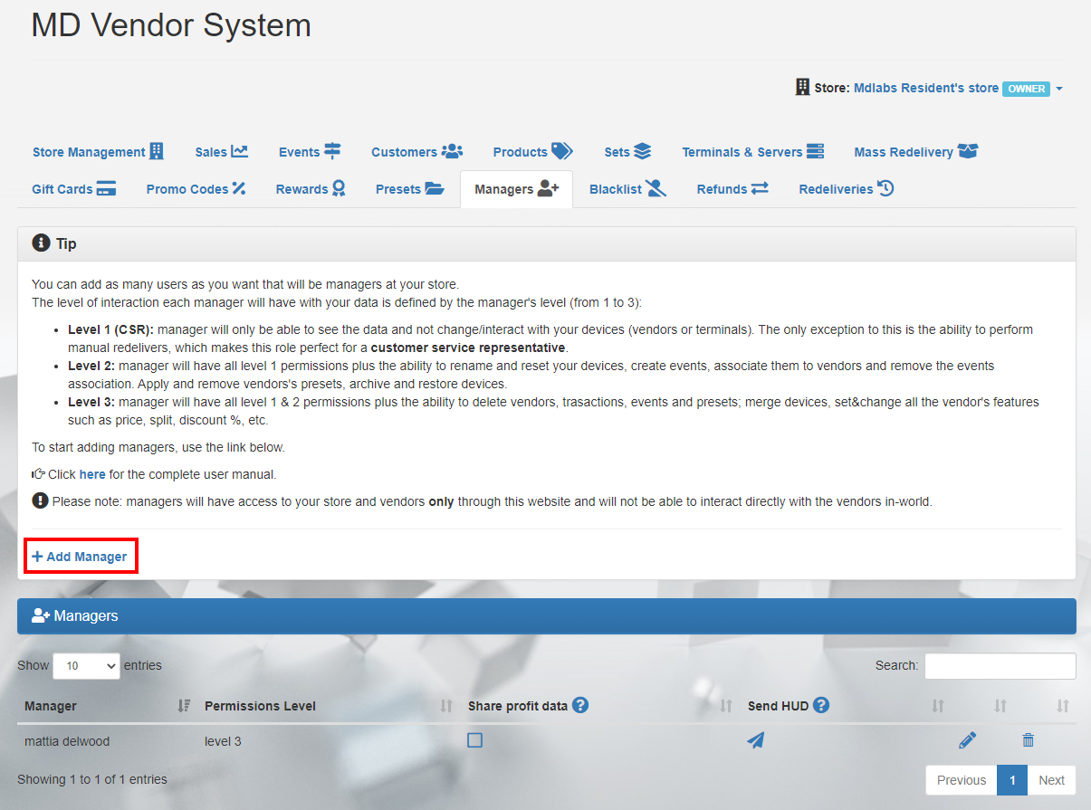Open the Mass Redelivery tab
Image resolution: width=1091 pixels, height=810 pixels.
pyautogui.click(x=915, y=152)
